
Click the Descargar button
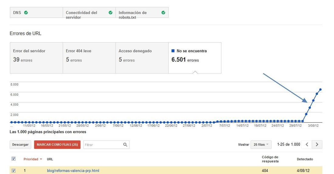pyautogui.click(x=20, y=145)
